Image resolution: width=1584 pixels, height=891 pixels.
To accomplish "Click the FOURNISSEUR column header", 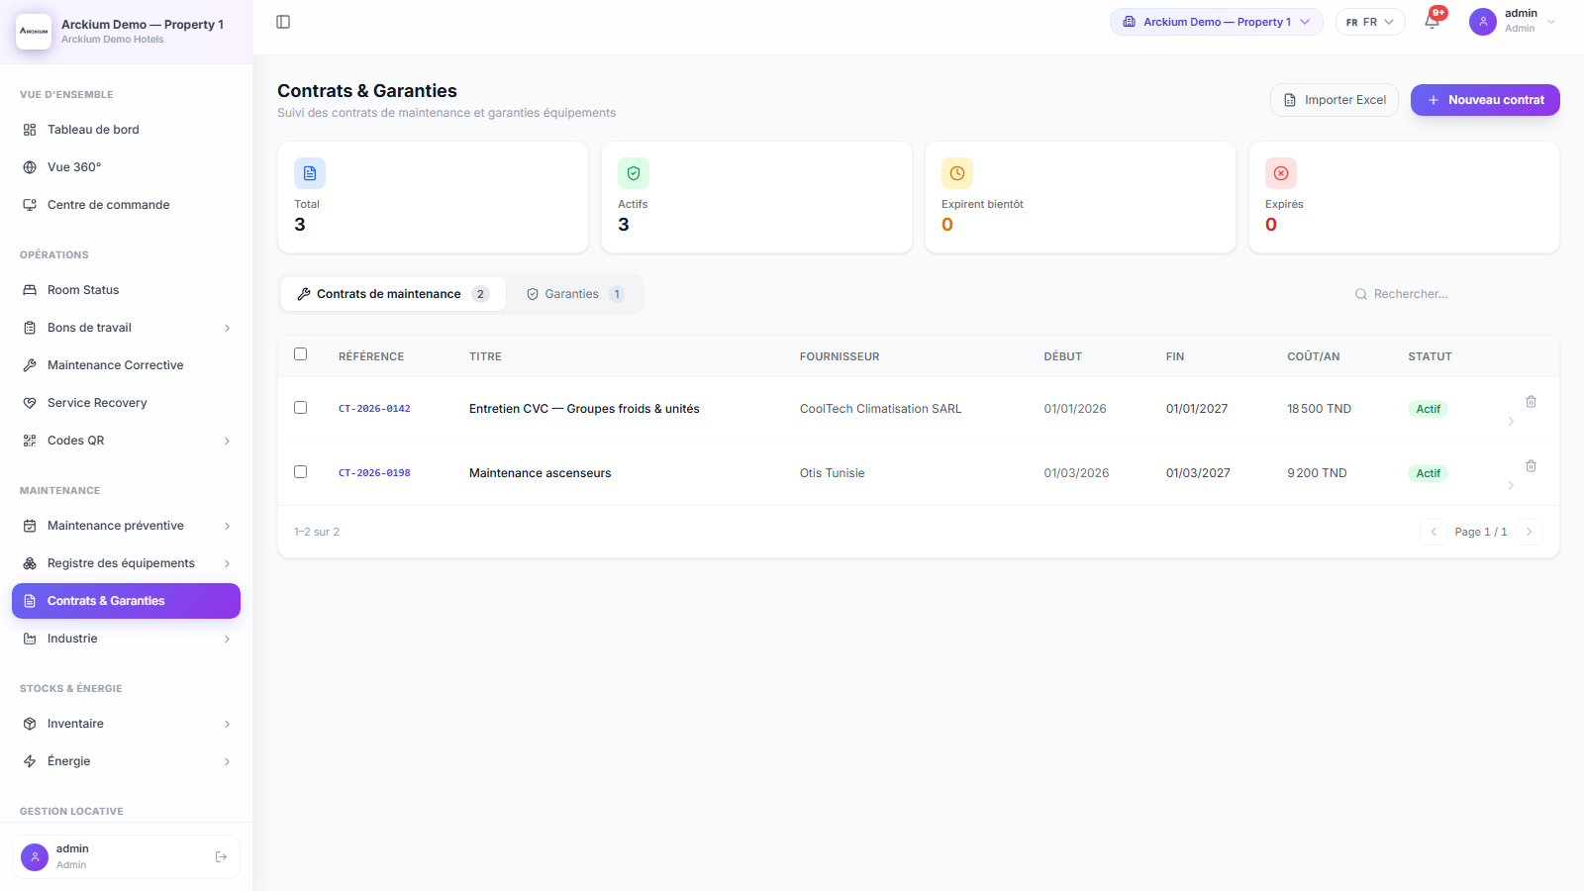I will pos(840,356).
